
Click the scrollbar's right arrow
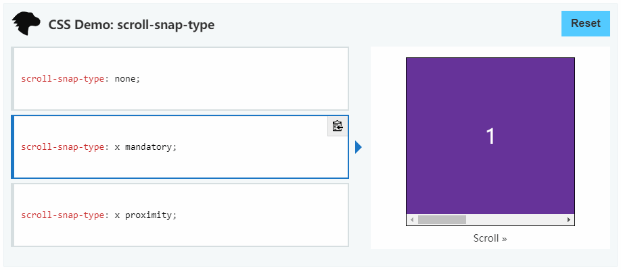(569, 220)
